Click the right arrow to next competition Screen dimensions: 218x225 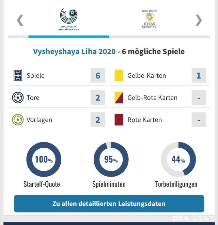coord(198,20)
